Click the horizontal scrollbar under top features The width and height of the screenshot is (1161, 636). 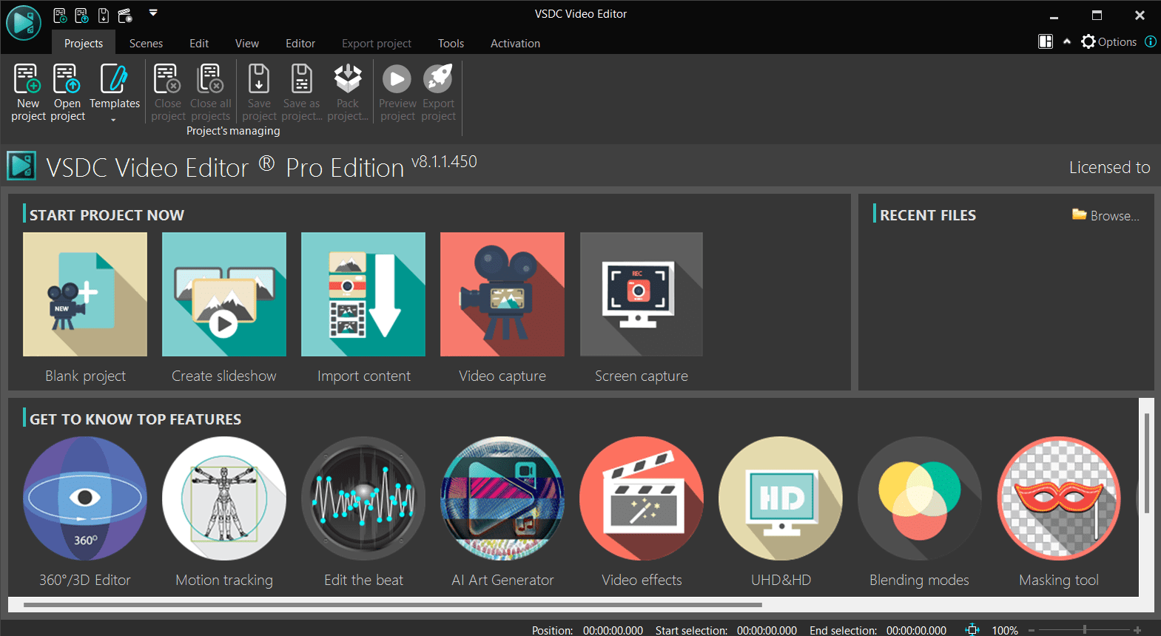pos(392,605)
